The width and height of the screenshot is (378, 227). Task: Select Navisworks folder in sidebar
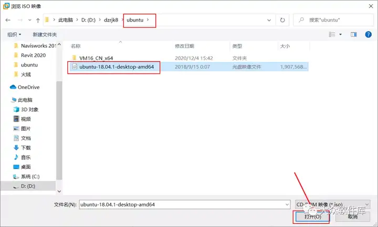tap(35, 46)
